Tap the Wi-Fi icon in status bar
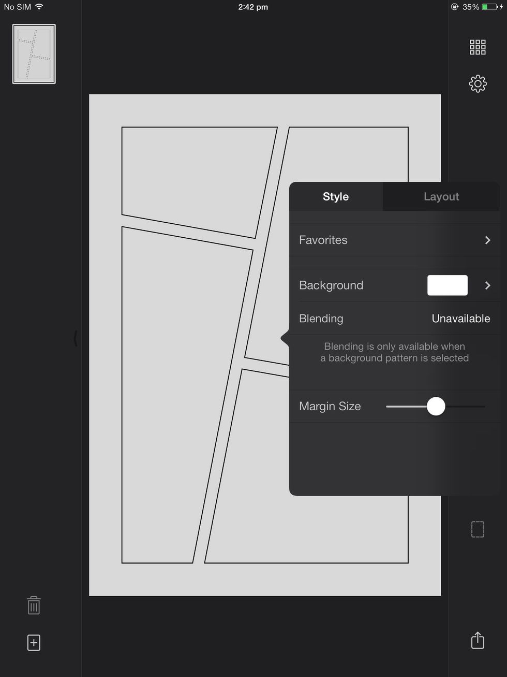The width and height of the screenshot is (507, 677). [39, 7]
